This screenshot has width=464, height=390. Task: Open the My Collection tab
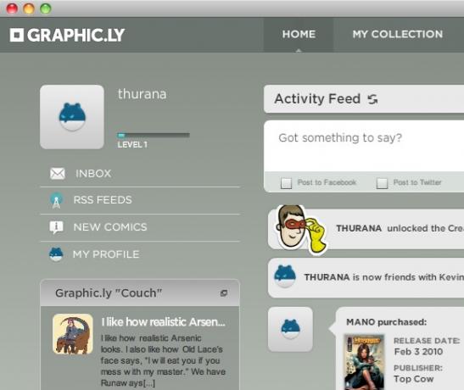point(398,35)
